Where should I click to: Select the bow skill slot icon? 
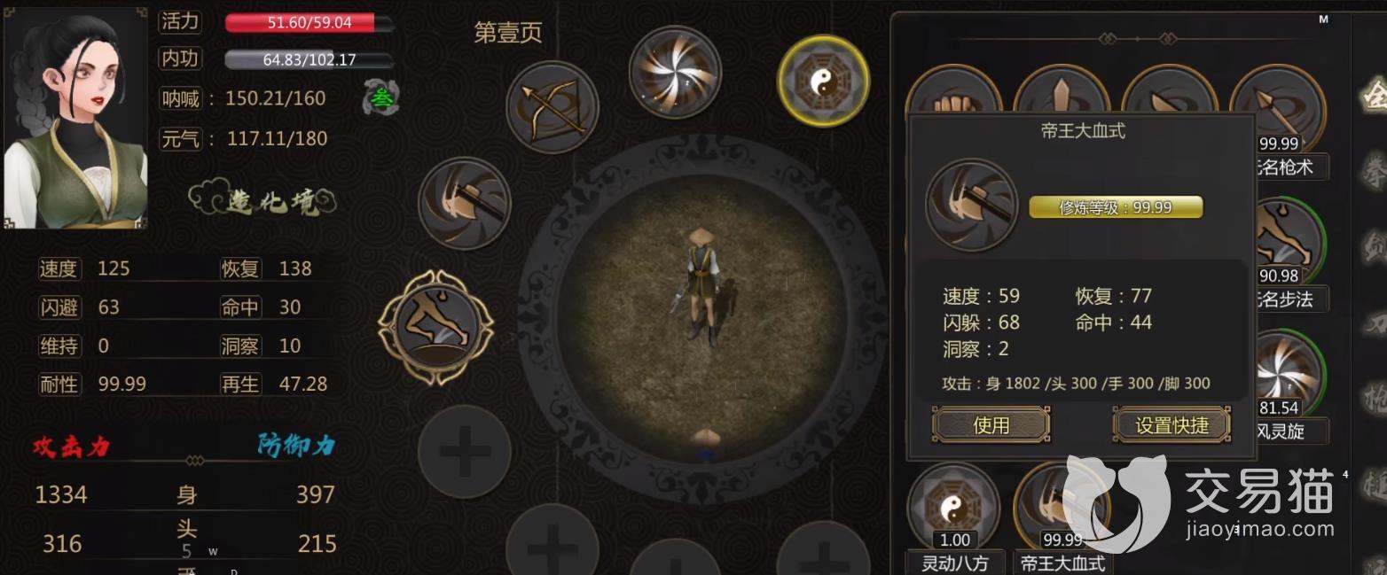pyautogui.click(x=552, y=107)
